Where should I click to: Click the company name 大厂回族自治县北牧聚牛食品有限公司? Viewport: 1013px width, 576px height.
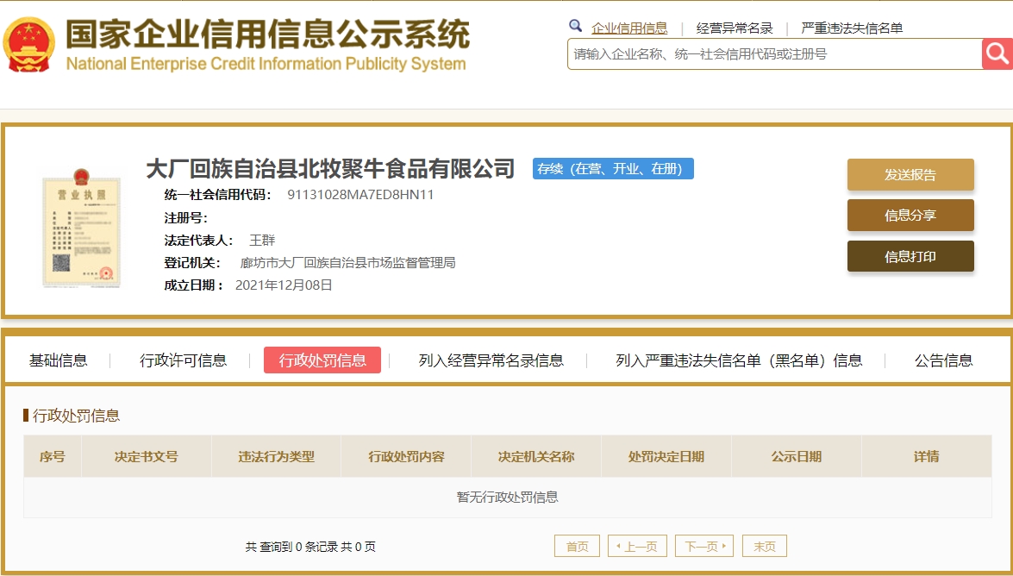coord(330,169)
